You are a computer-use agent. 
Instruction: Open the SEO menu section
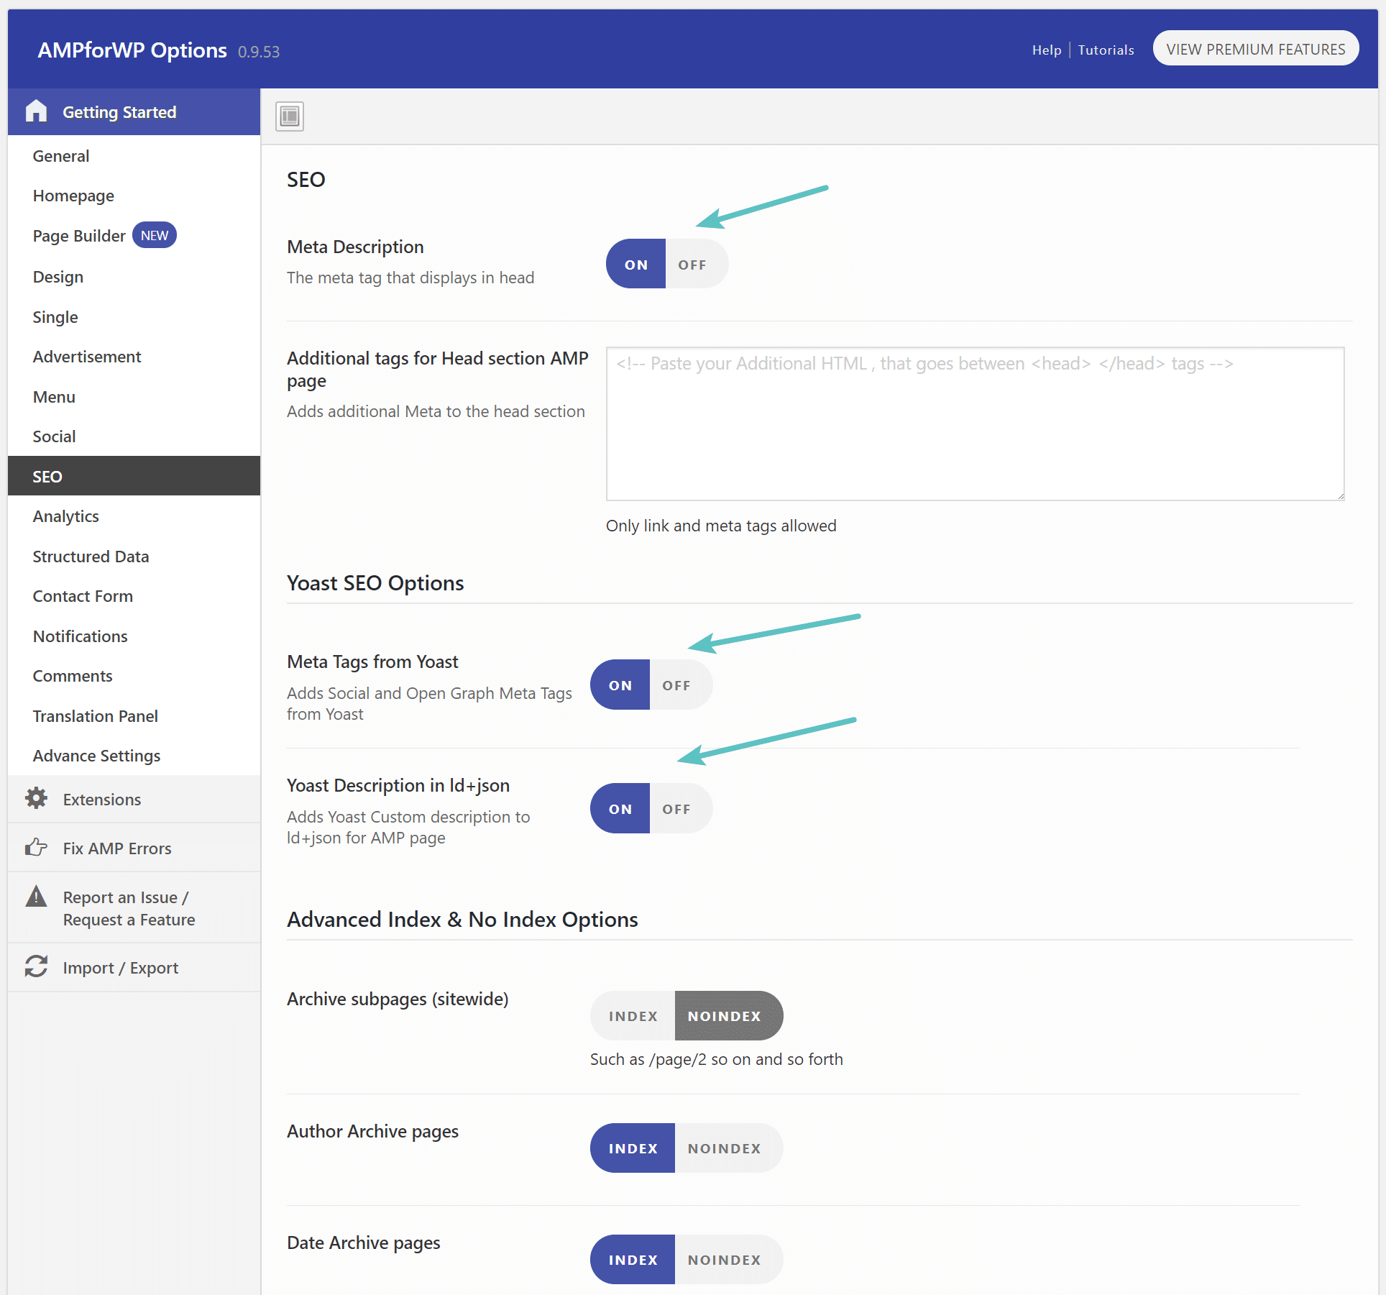pyautogui.click(x=47, y=476)
